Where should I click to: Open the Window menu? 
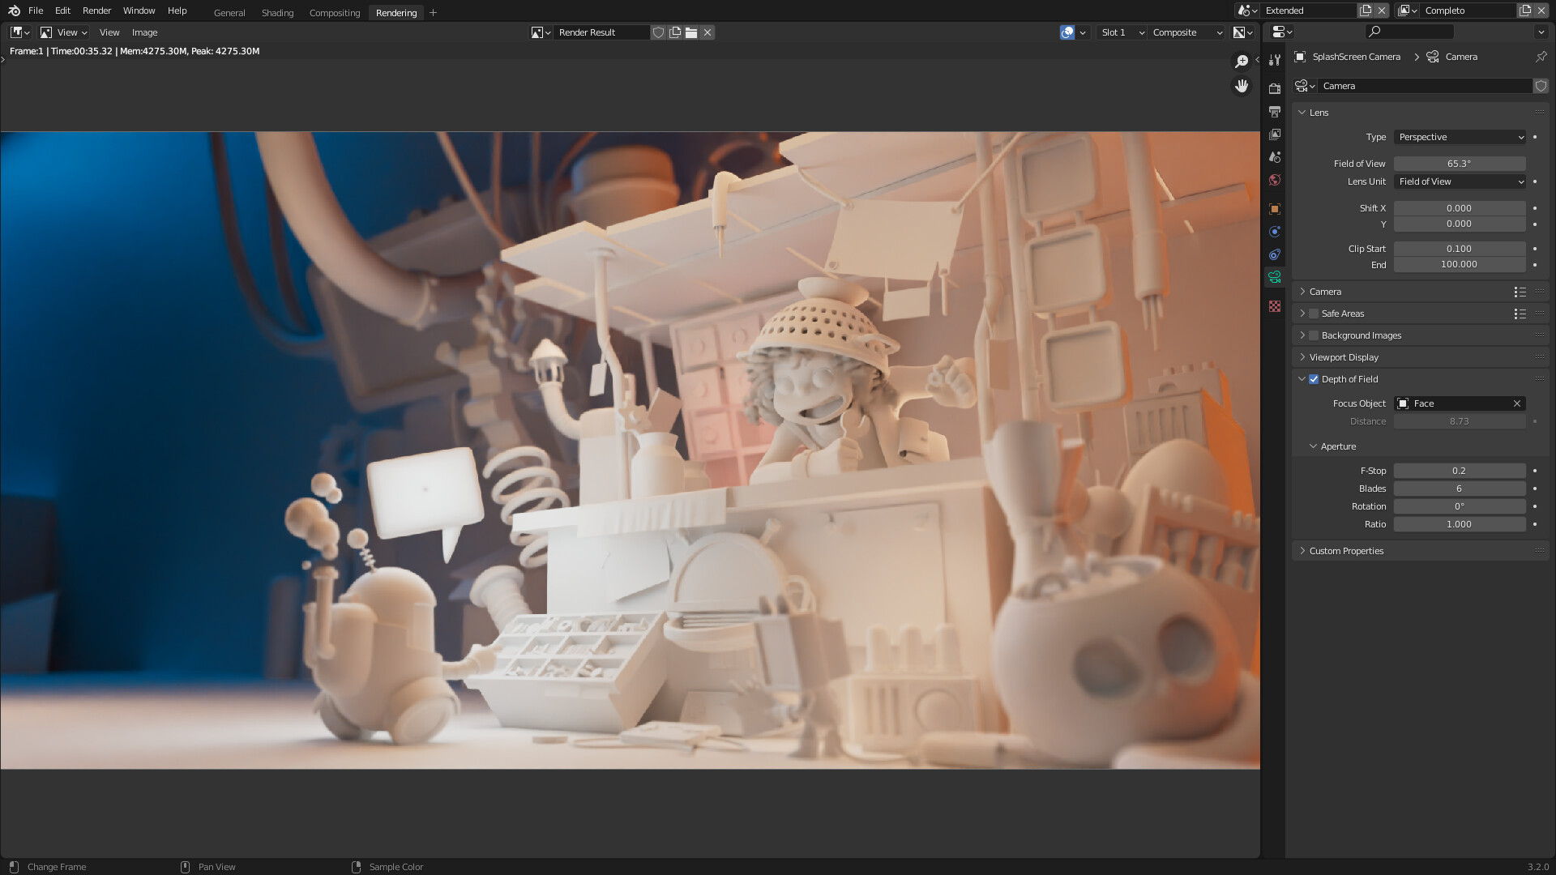point(139,11)
